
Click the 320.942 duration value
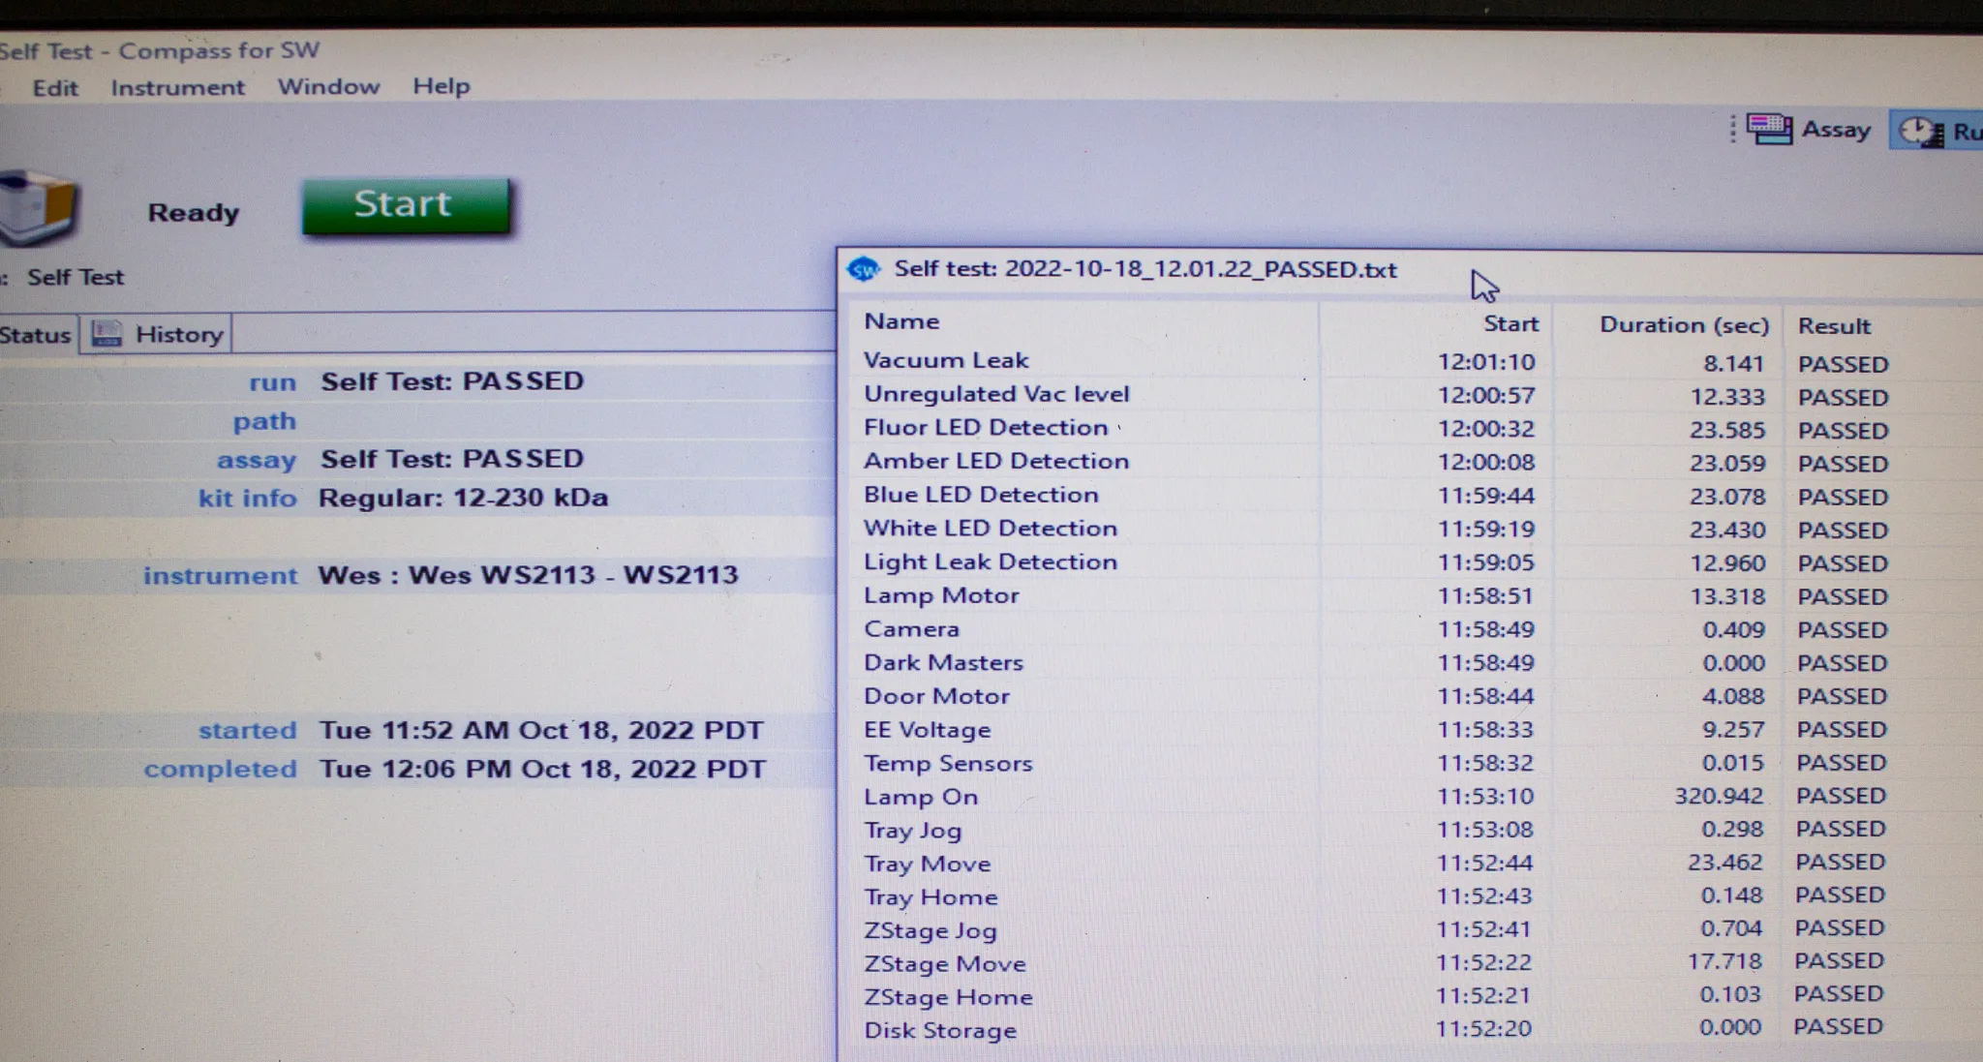pos(1719,796)
